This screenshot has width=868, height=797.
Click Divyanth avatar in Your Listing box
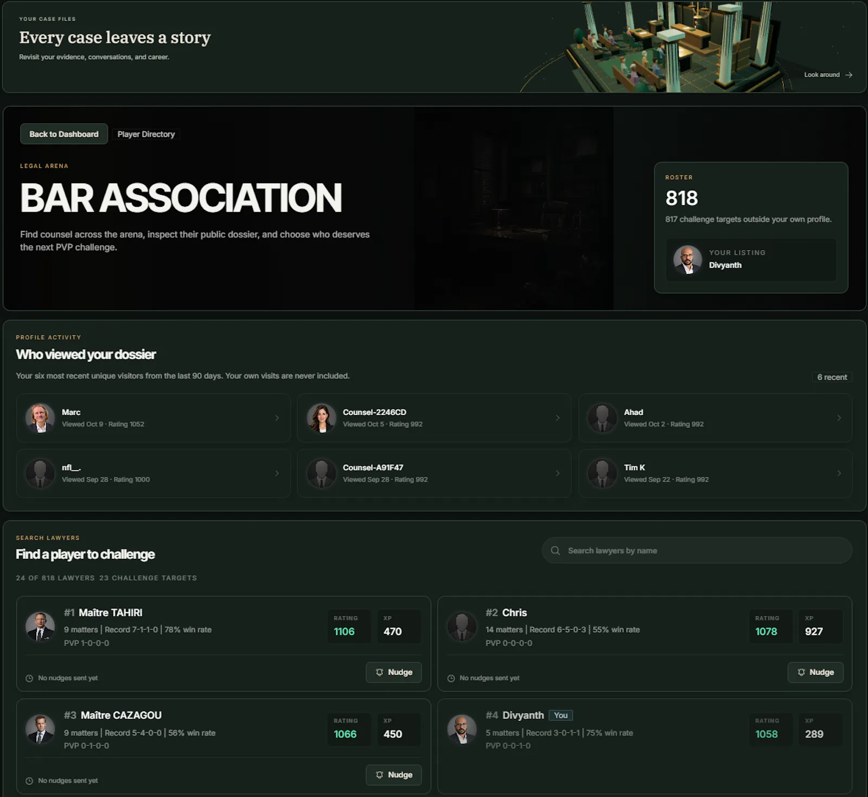point(687,259)
